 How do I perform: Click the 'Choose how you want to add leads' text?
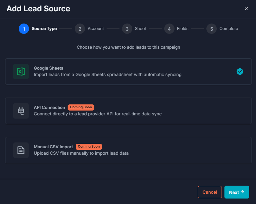coord(128,47)
